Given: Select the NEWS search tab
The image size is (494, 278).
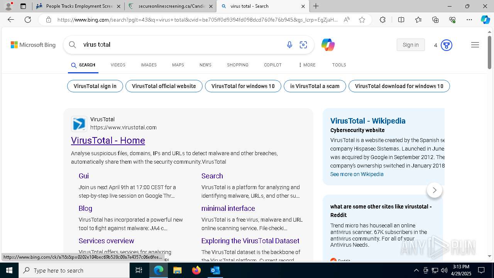Looking at the screenshot, I should coord(205,65).
